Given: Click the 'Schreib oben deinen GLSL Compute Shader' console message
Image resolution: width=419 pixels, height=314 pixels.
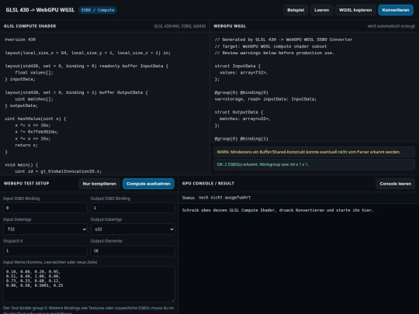Looking at the screenshot, I should tap(278, 210).
